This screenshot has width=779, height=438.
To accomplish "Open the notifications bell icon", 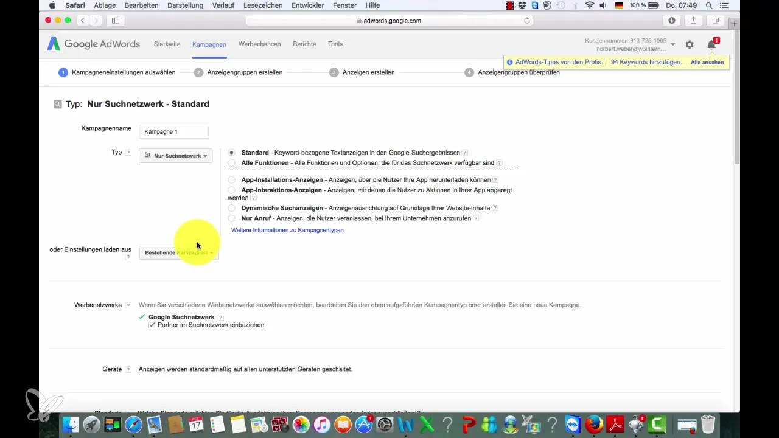I will [711, 44].
